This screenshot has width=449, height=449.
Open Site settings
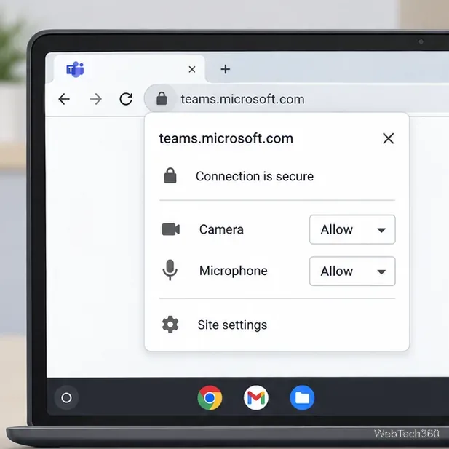click(277, 325)
